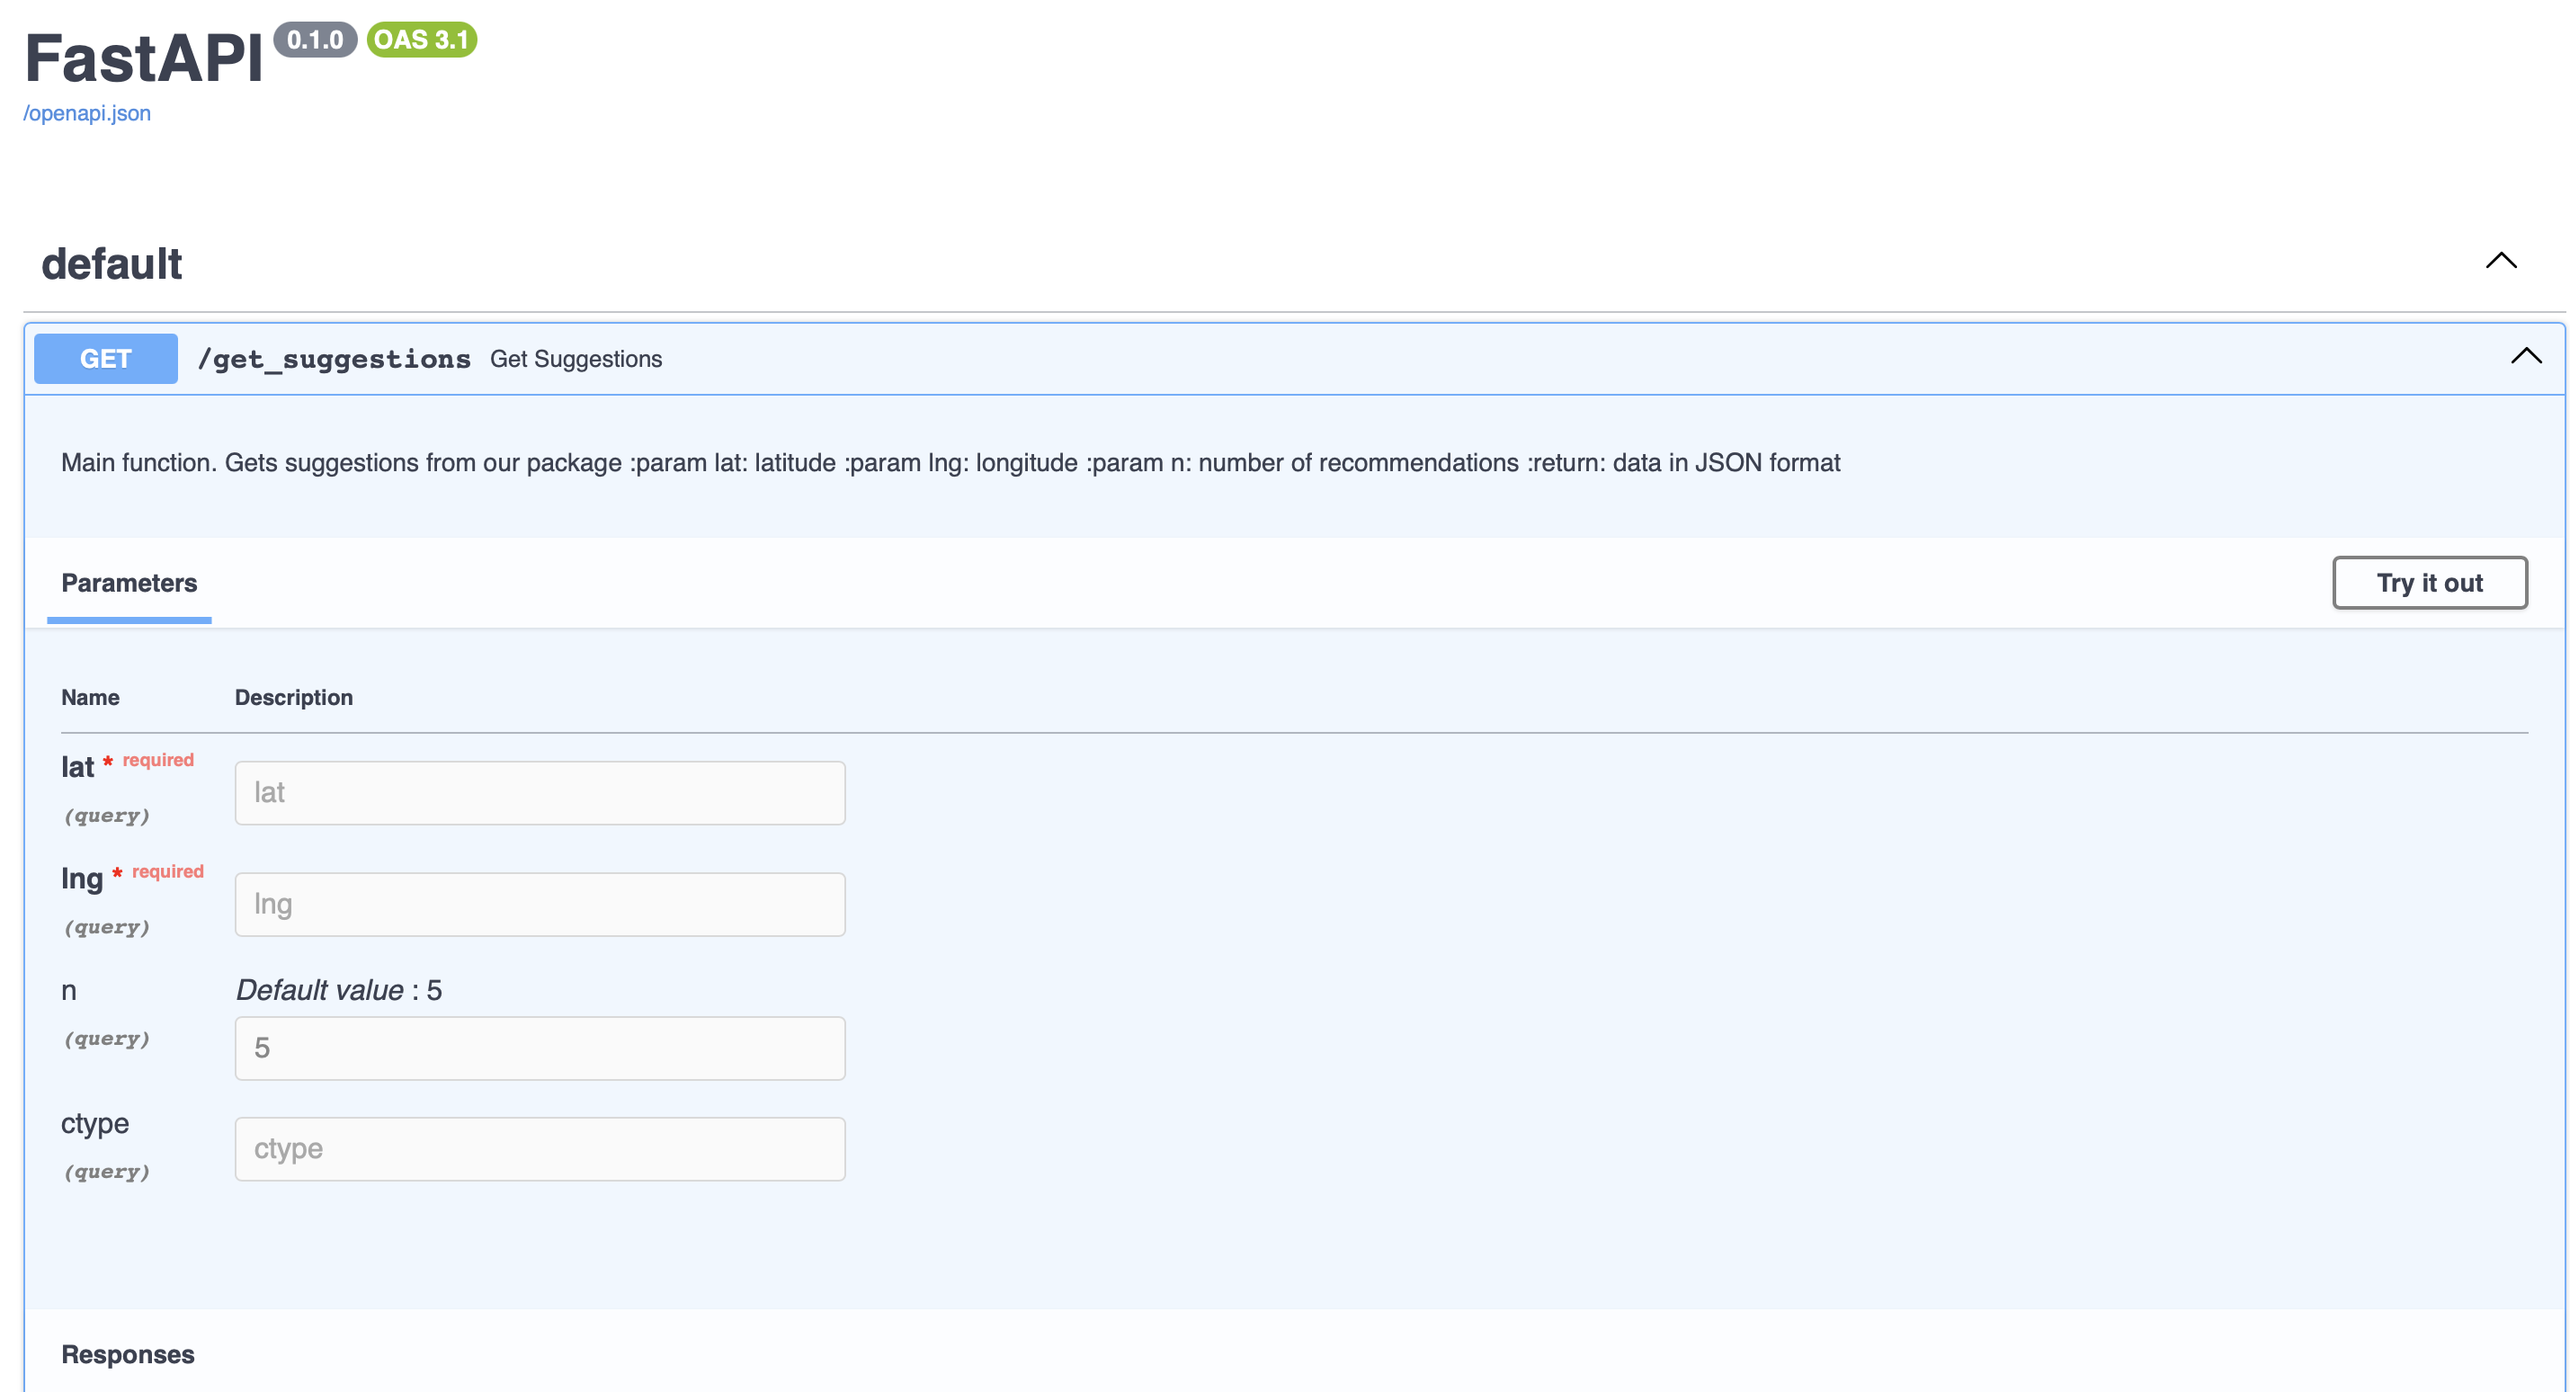Click the ctype input field

tap(540, 1148)
